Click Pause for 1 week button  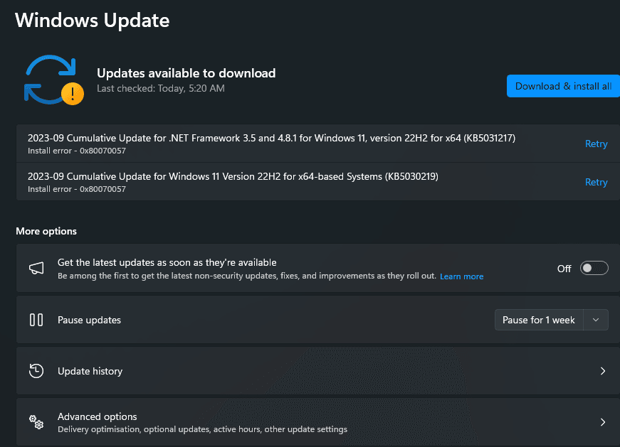click(539, 320)
